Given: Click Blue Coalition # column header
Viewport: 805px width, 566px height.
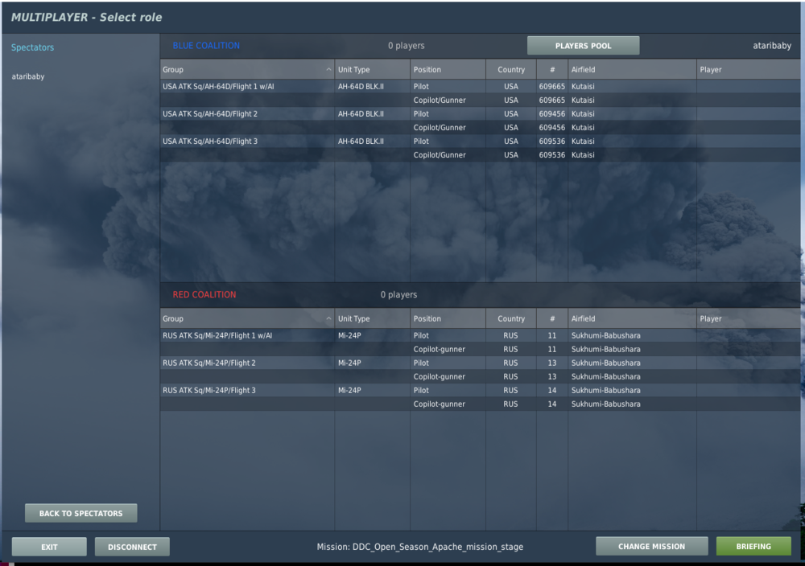Looking at the screenshot, I should (552, 69).
